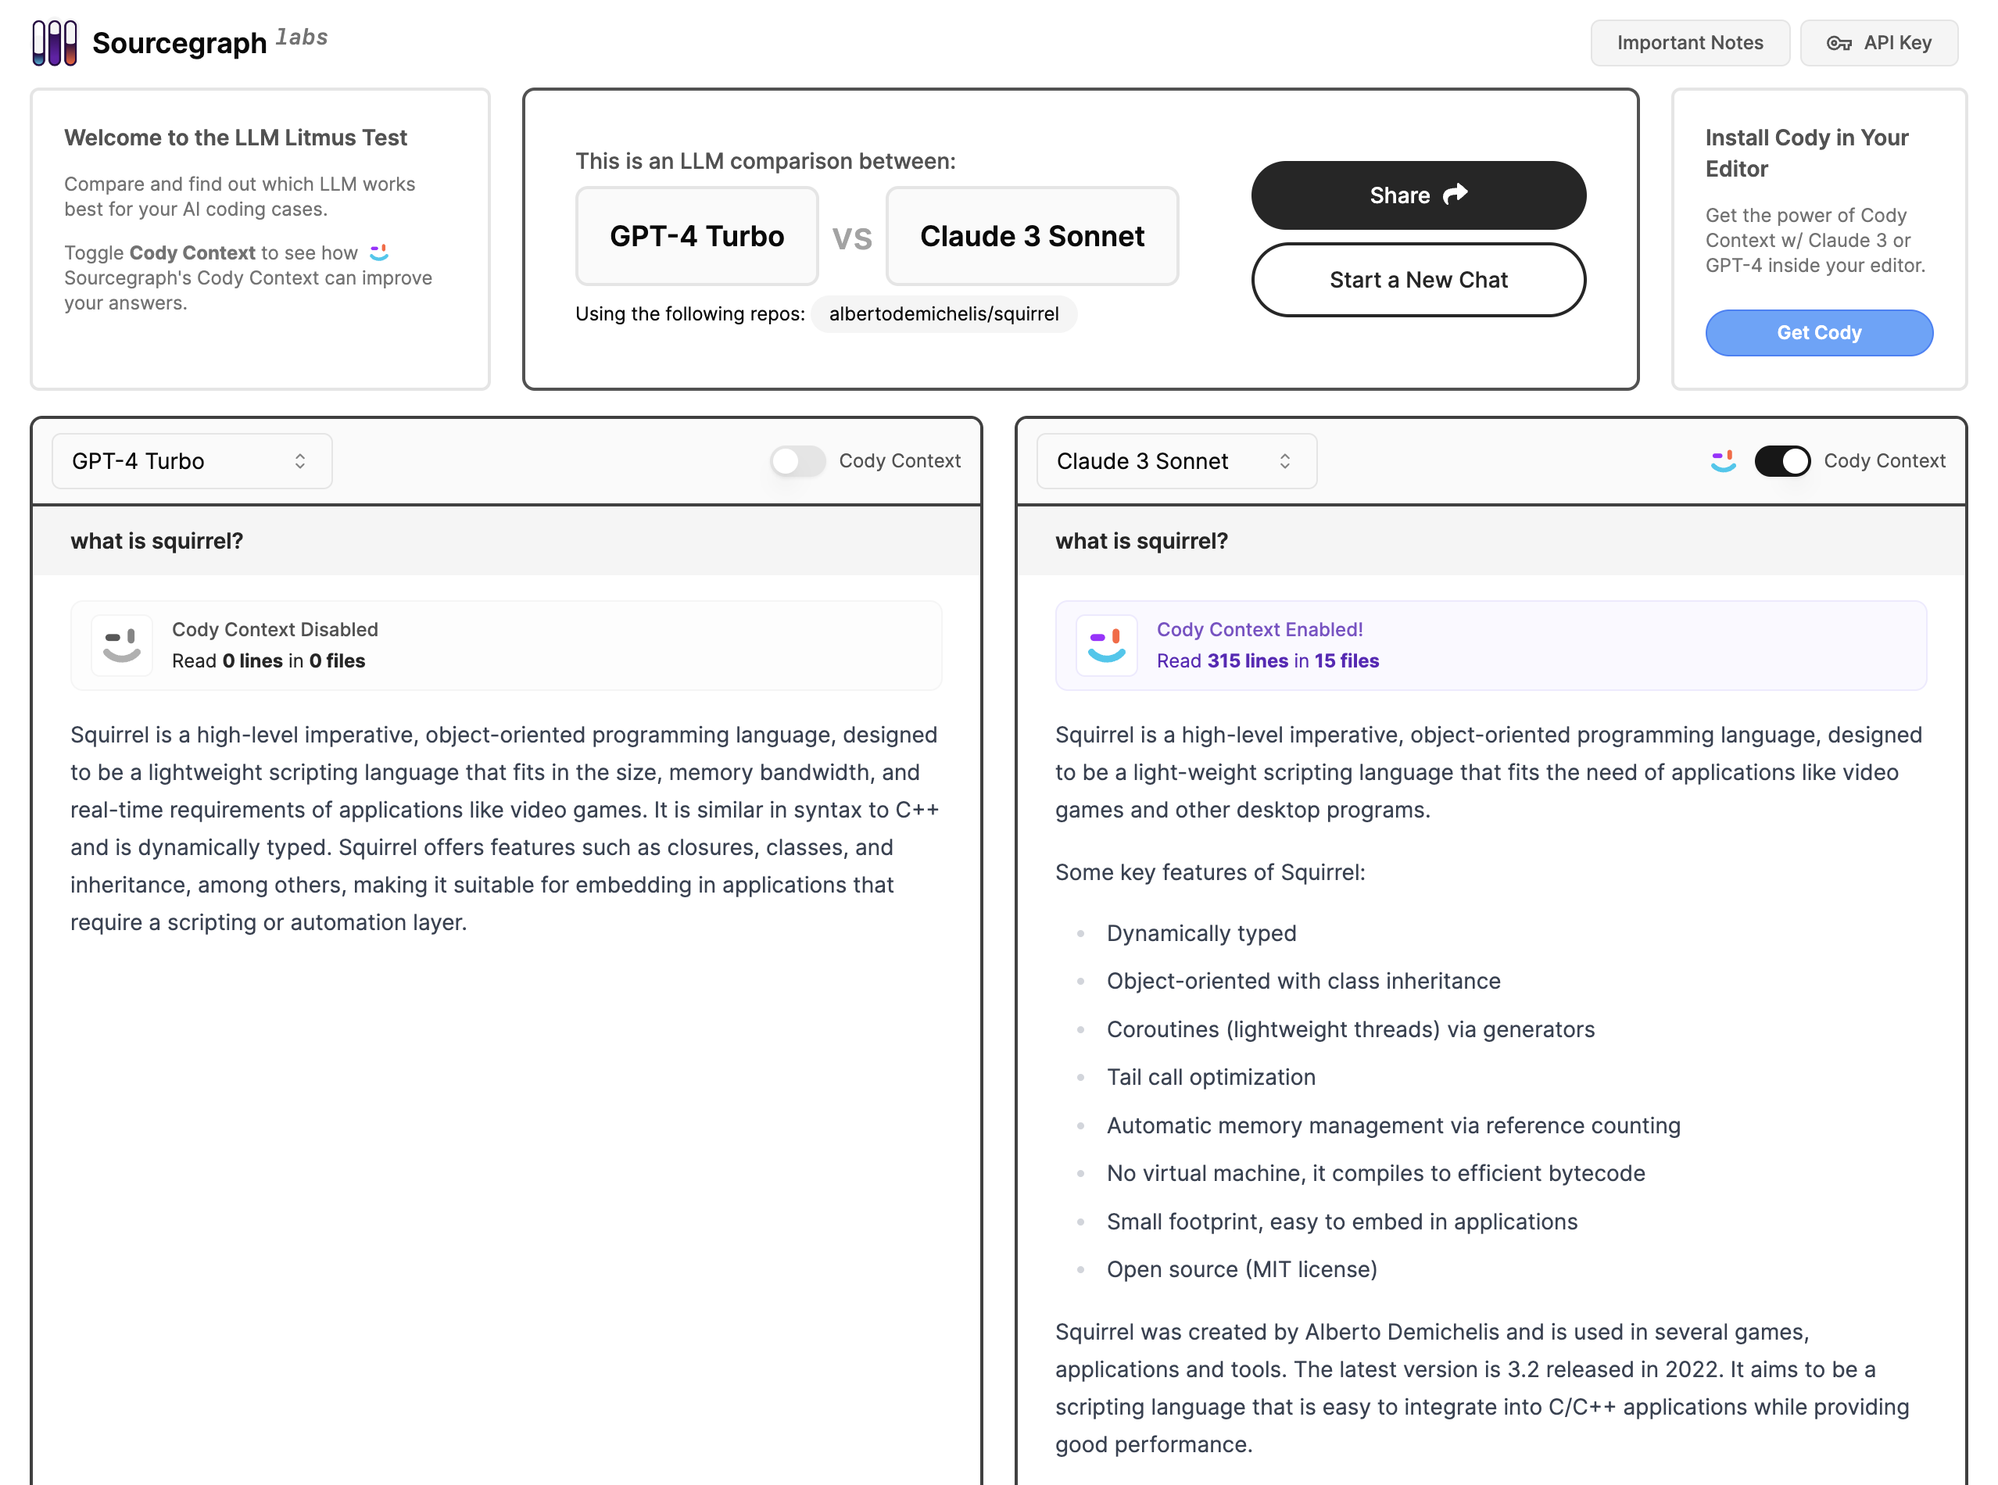Click 'Coroutines (lightweight threads) via generators' bullet
Image resolution: width=1998 pixels, height=1485 pixels.
(x=1351, y=1029)
